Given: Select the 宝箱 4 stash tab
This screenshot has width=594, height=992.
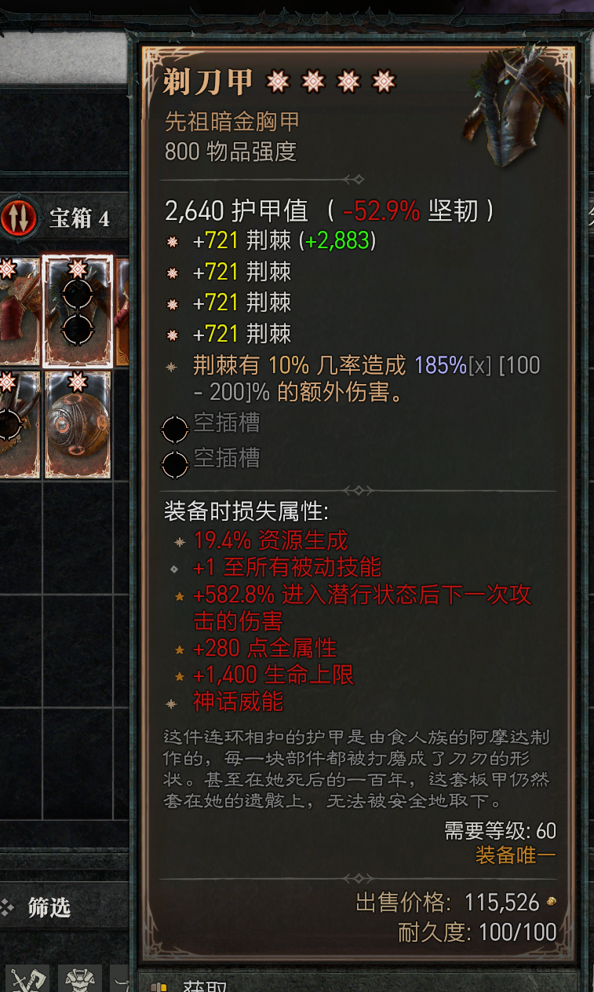Looking at the screenshot, I should click(79, 218).
